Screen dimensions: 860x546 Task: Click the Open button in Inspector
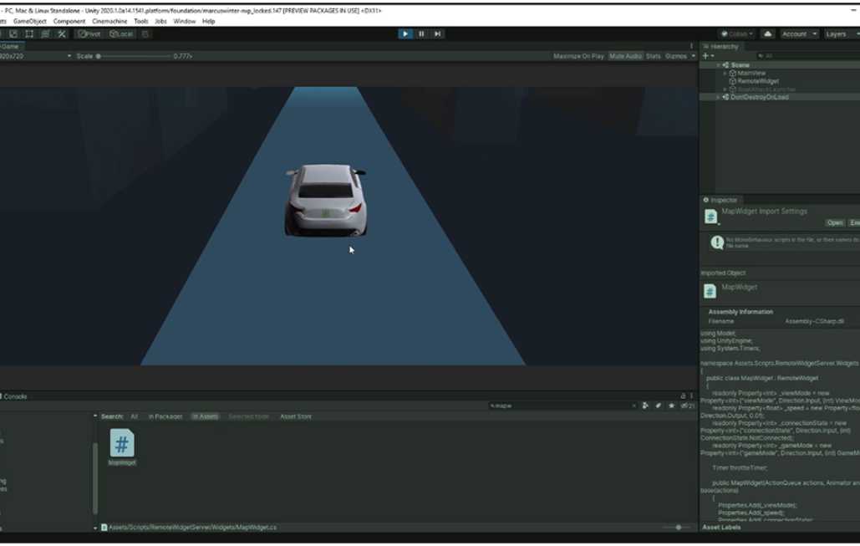coord(834,223)
